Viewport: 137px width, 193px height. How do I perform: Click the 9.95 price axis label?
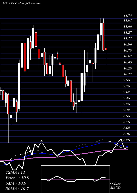coord(127,80)
